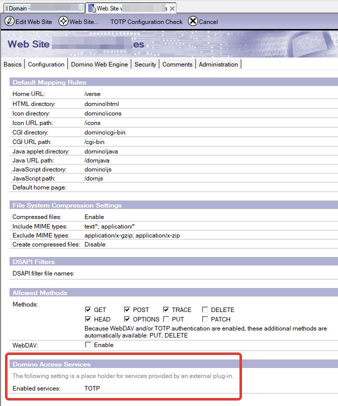Enable the DELETE method checkbox
Viewport: 338px width, 406px height.
click(205, 309)
